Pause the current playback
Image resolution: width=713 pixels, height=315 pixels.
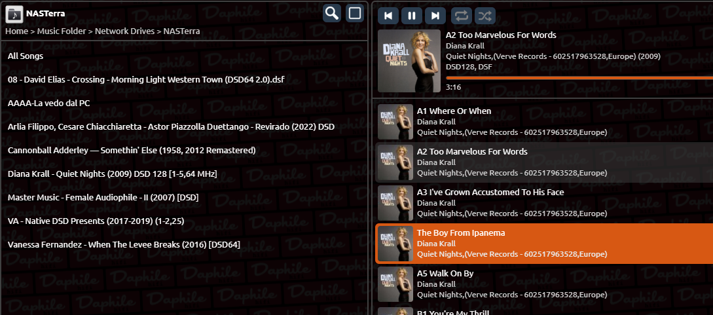[x=412, y=16]
